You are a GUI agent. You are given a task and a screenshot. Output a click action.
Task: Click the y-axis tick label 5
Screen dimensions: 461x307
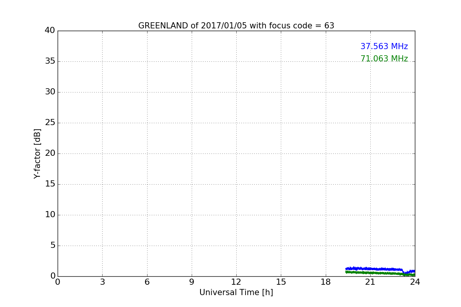[53, 245]
